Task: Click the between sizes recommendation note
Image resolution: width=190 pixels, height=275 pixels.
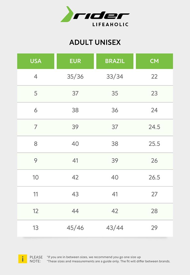Action: pos(94,257)
